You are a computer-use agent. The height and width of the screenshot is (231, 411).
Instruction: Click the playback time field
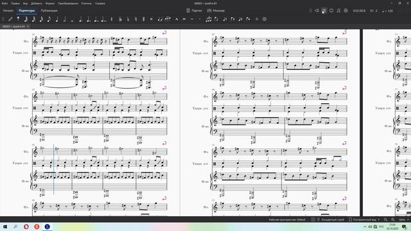tap(359, 11)
